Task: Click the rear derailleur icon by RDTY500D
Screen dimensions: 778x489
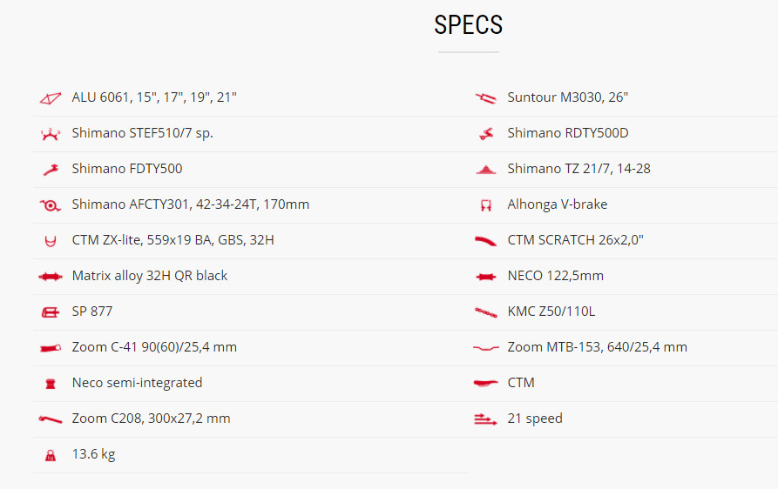Action: tap(486, 134)
